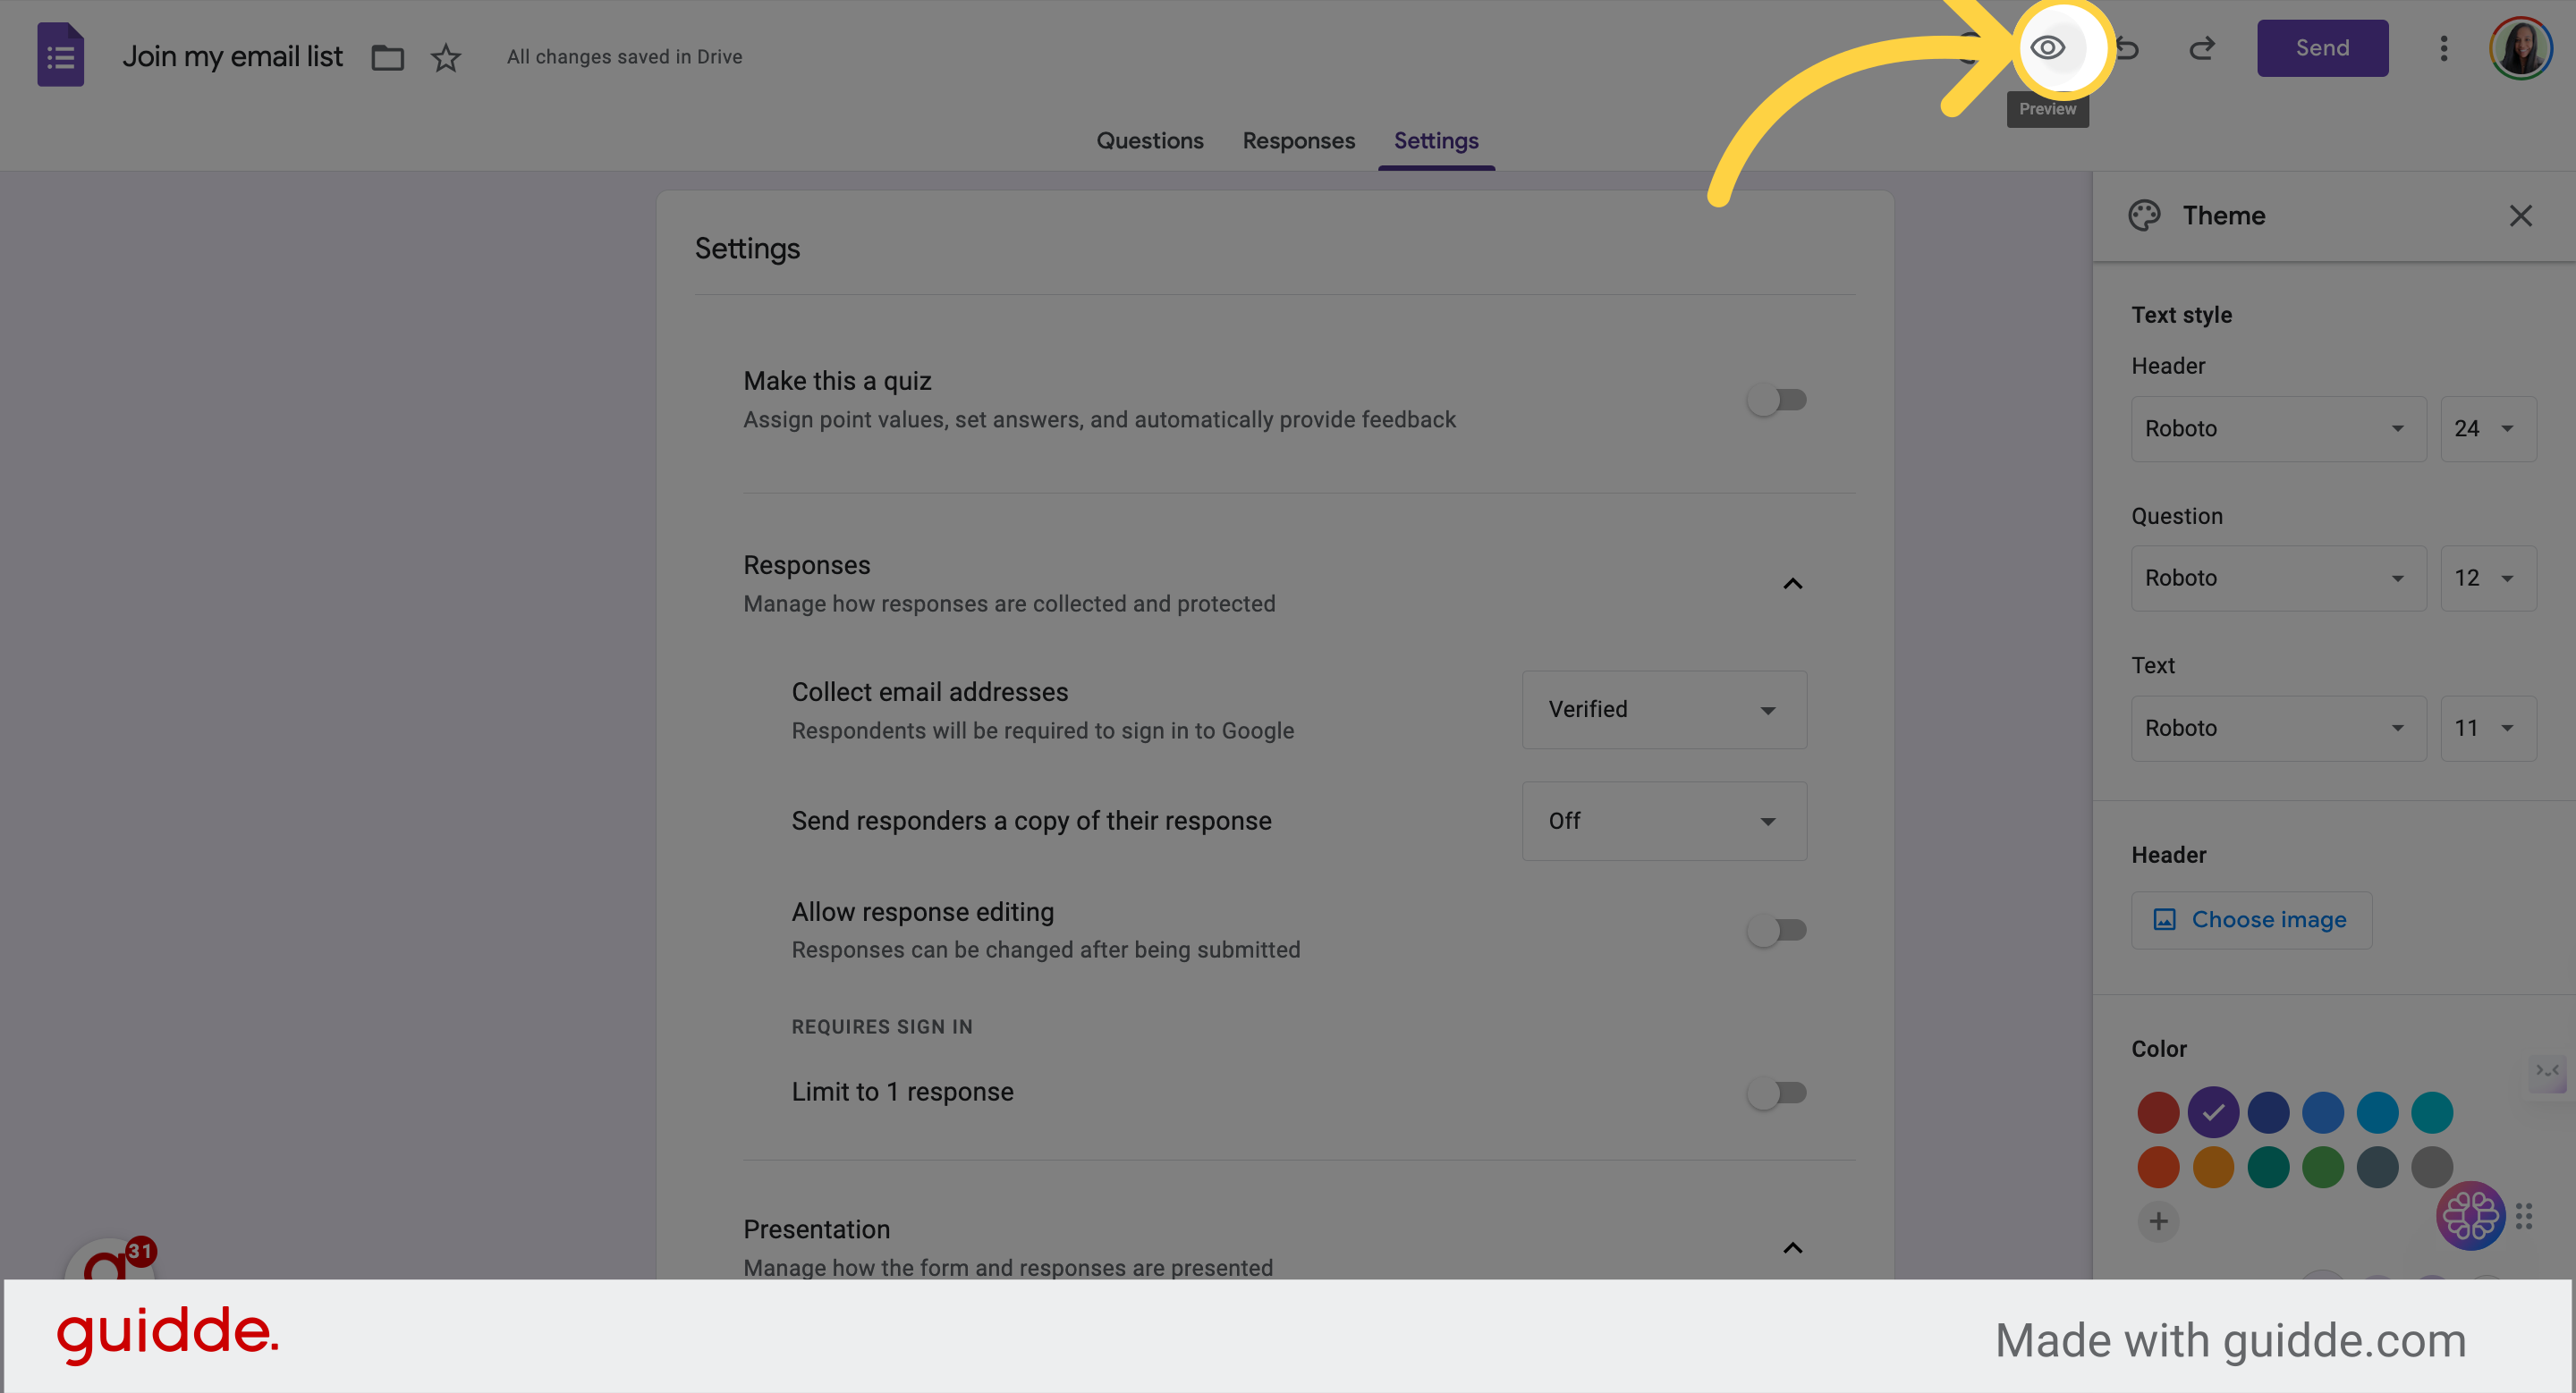Screen dimensions: 2576x1393
Task: Open the Send responders copy dropdown
Action: [1664, 822]
